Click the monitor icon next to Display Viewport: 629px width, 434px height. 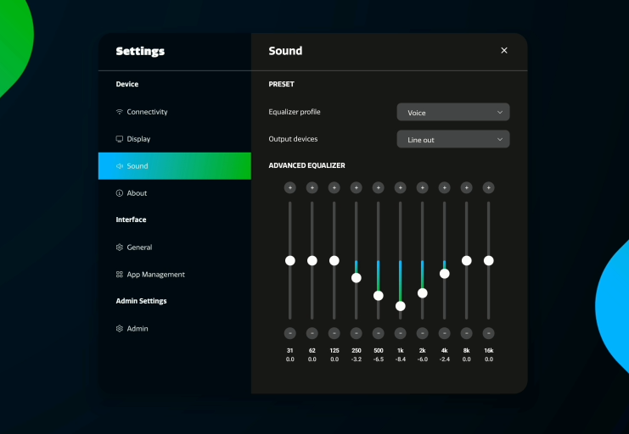(119, 139)
